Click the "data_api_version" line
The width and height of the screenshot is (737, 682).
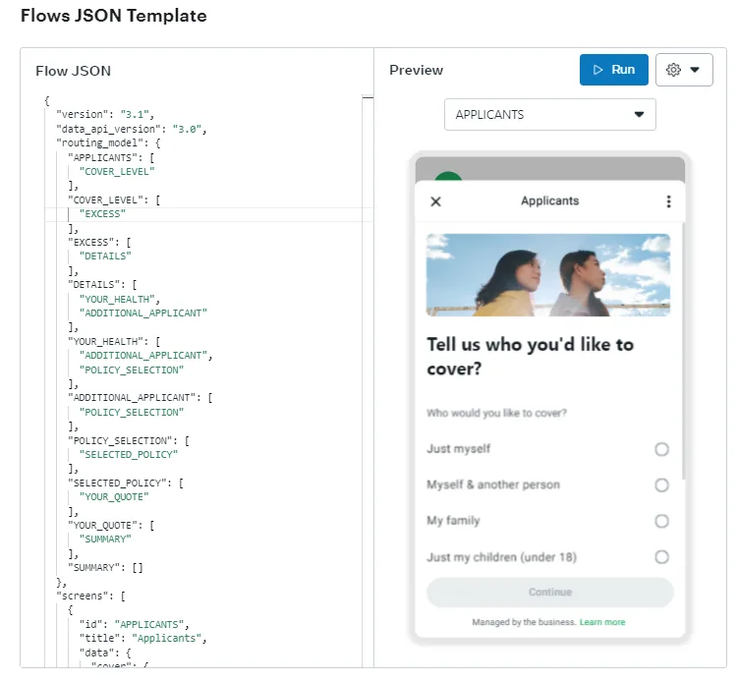coord(131,129)
